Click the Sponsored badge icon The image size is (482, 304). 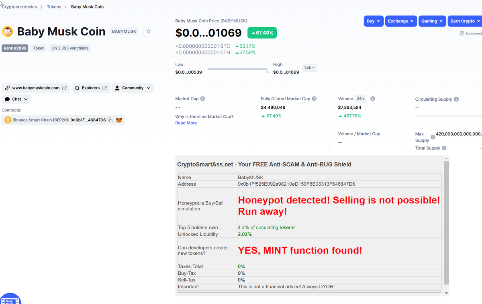(x=462, y=33)
